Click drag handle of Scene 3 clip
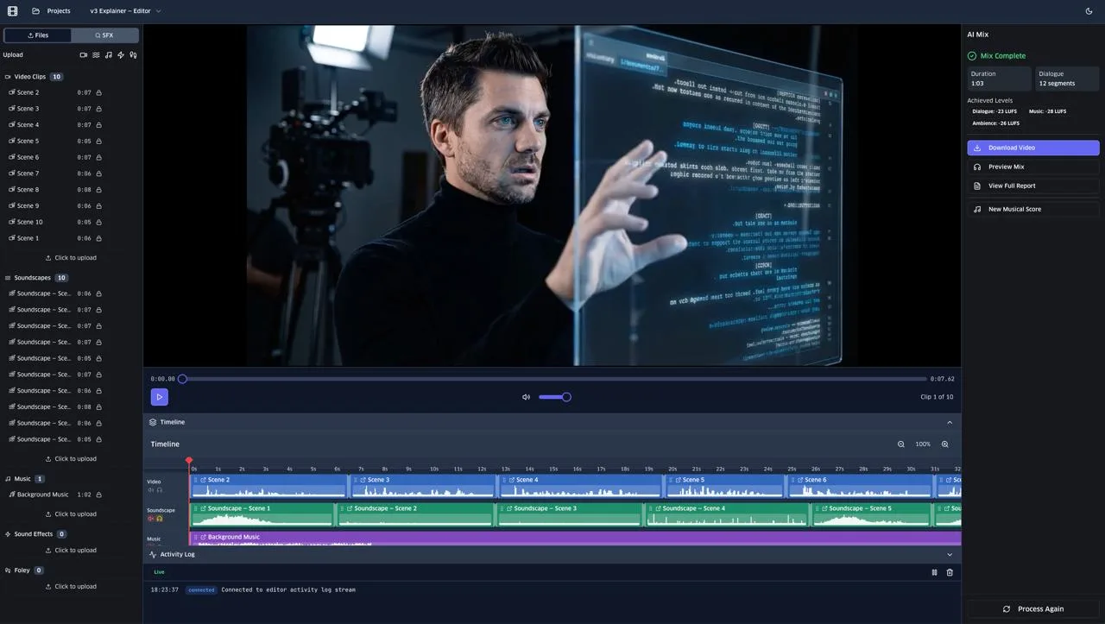 tap(355, 480)
